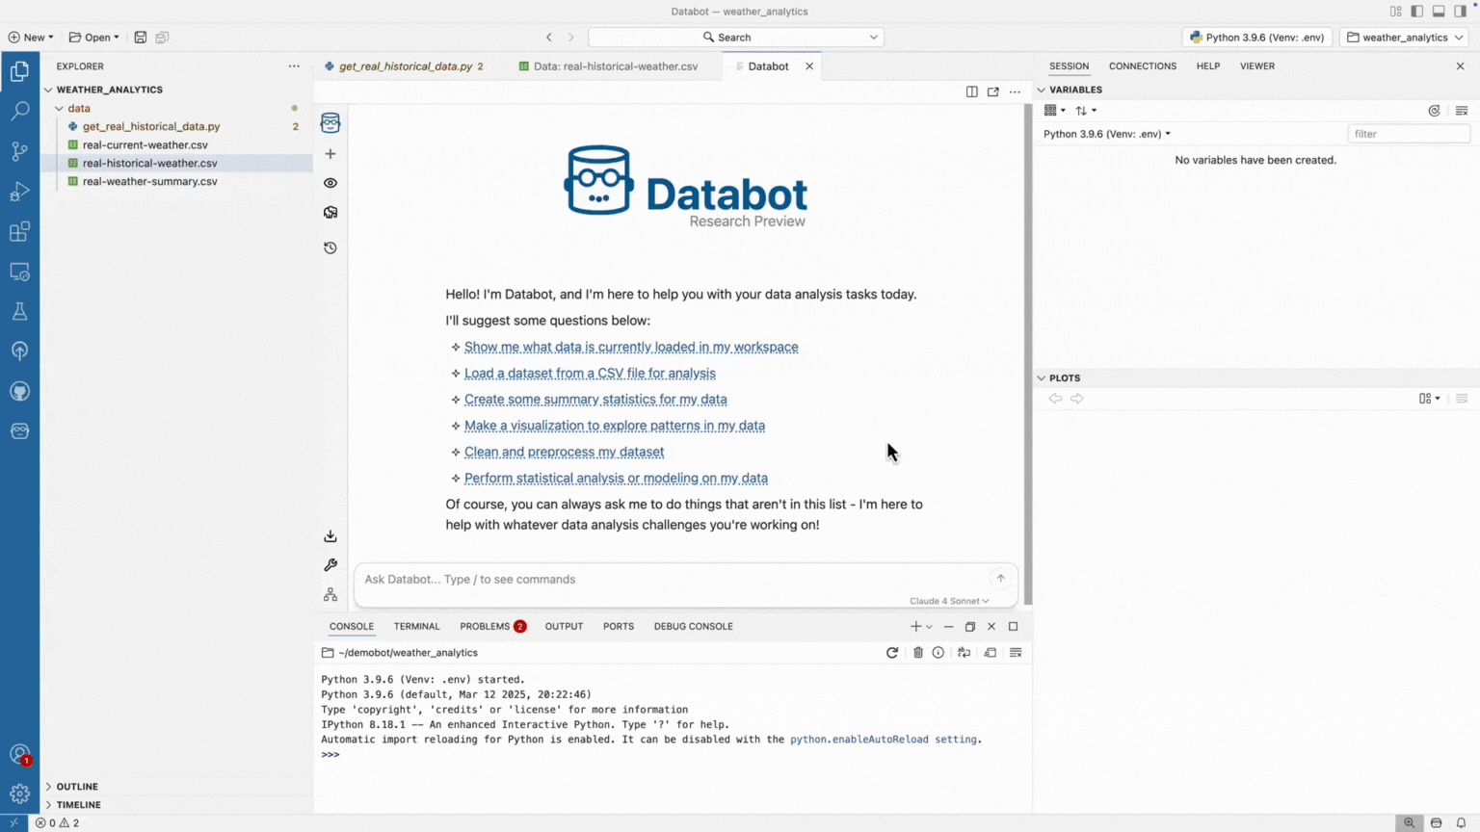This screenshot has width=1480, height=832.
Task: Open the Claude 4 Sonnet model dropdown
Action: point(948,601)
